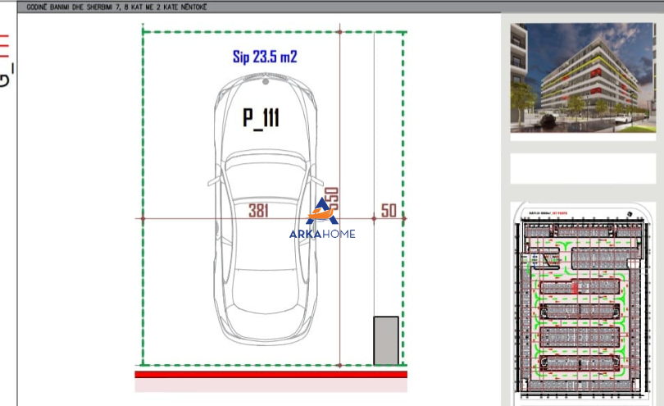This screenshot has height=406, width=664.
Task: Open the parking floor plan thumbnail
Action: tap(584, 302)
